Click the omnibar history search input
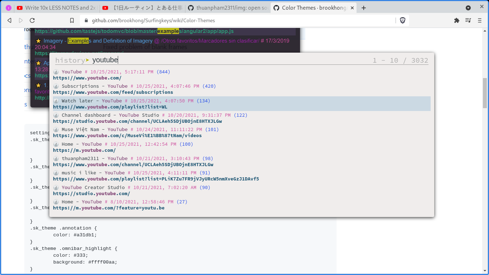The width and height of the screenshot is (489, 275). pos(229,60)
